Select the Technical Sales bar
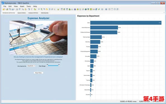 coord(96,37)
